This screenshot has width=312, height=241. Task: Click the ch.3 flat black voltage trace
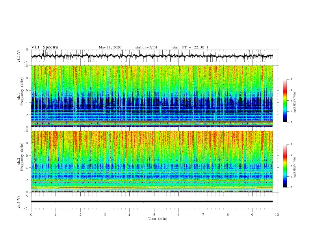tap(152, 202)
